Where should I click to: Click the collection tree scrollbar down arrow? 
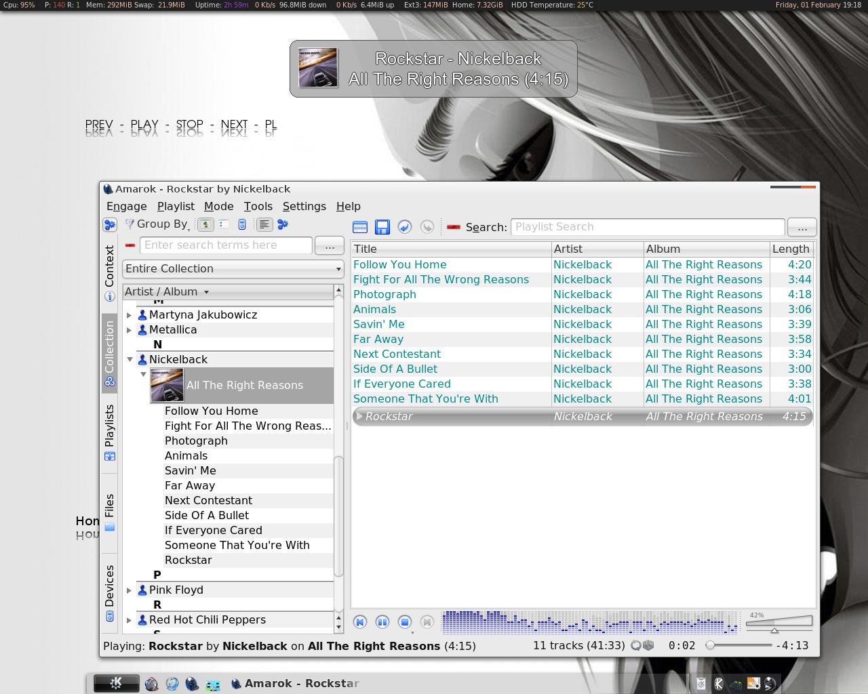[x=339, y=628]
